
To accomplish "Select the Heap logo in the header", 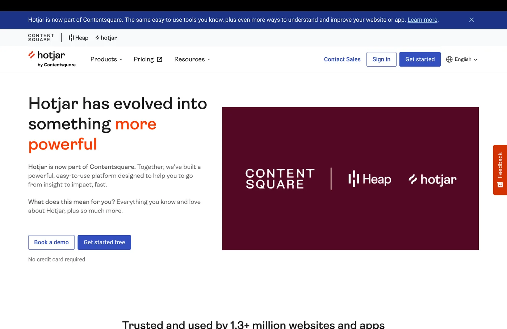I will coord(78,37).
